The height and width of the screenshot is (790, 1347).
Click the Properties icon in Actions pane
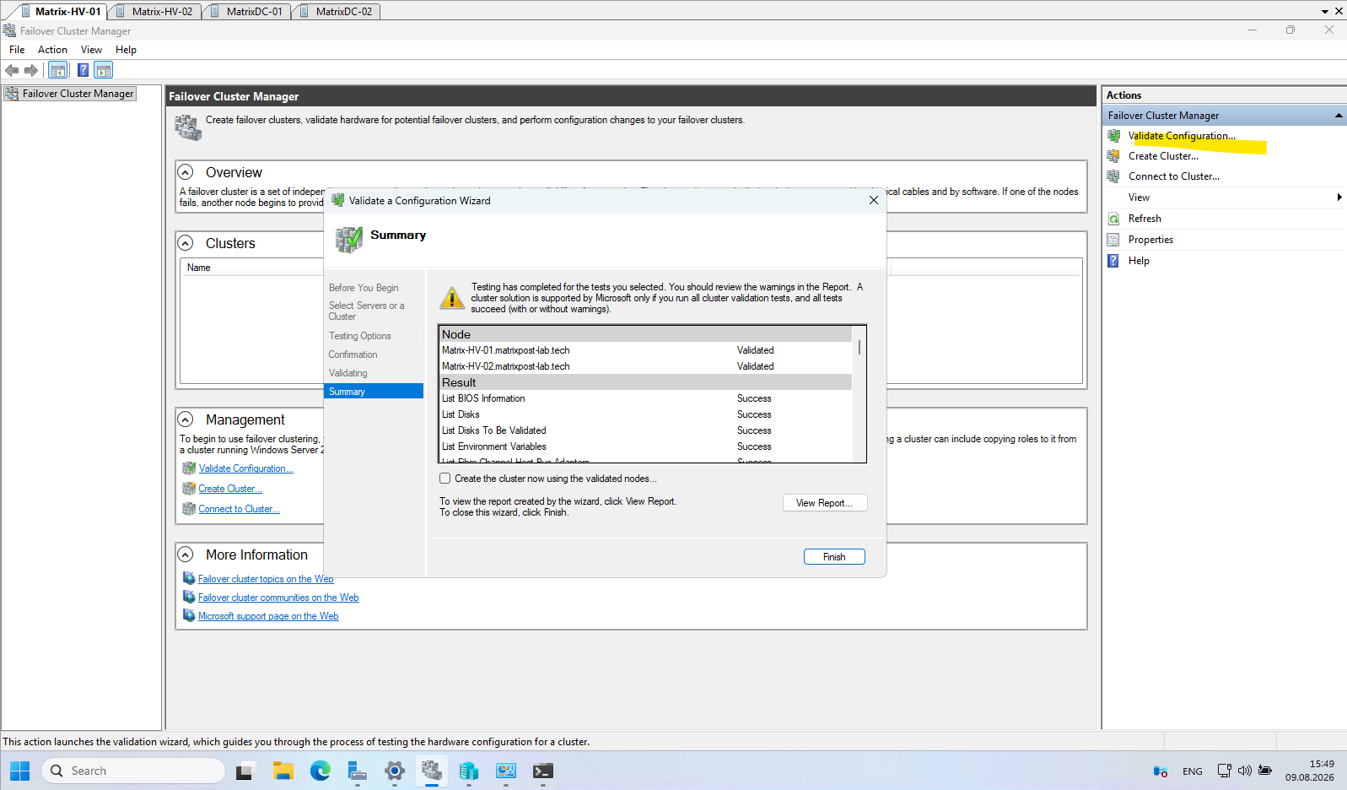click(x=1113, y=240)
